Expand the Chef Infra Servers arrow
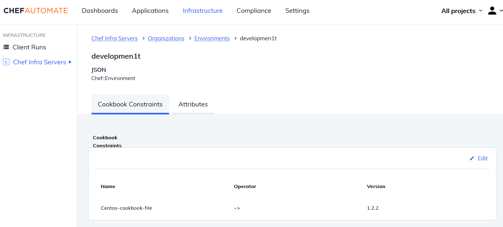 pos(70,62)
